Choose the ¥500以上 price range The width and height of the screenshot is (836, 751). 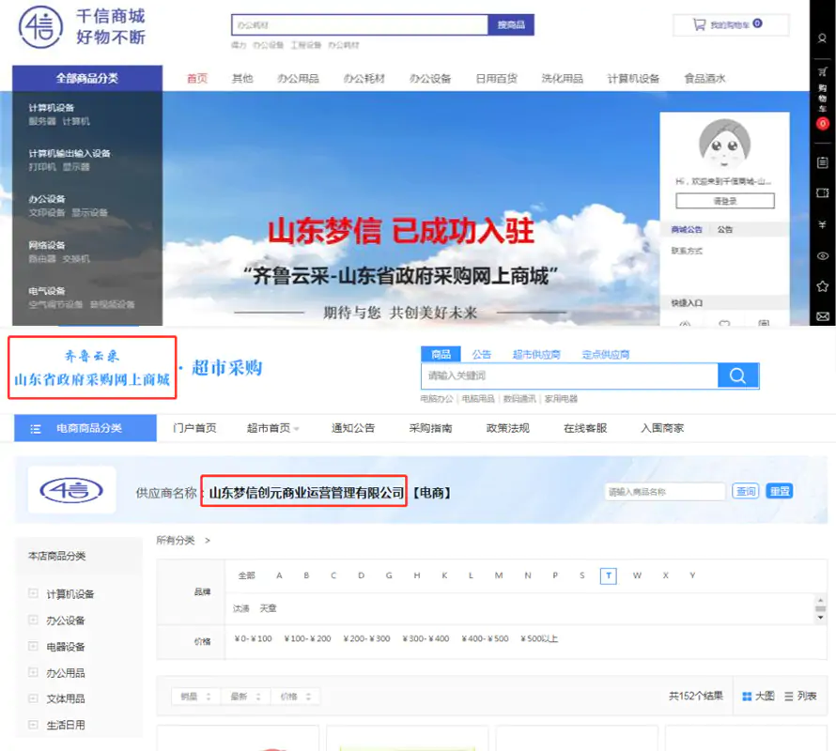(539, 638)
